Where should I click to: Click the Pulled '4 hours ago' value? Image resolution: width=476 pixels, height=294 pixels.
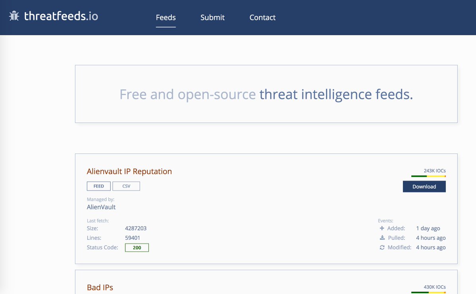click(431, 238)
